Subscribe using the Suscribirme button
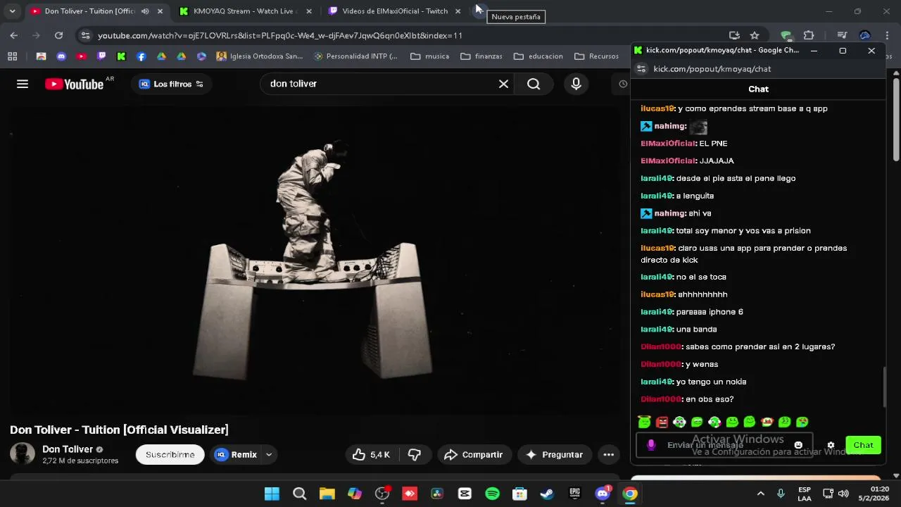The image size is (901, 507). click(x=170, y=455)
